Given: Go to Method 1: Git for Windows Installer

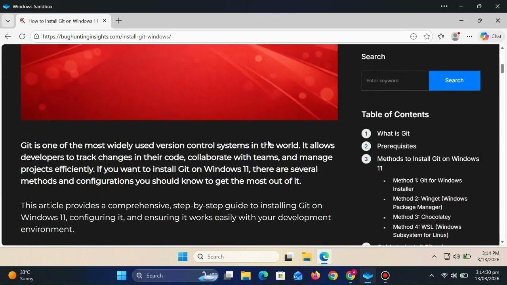Looking at the screenshot, I should (427, 185).
